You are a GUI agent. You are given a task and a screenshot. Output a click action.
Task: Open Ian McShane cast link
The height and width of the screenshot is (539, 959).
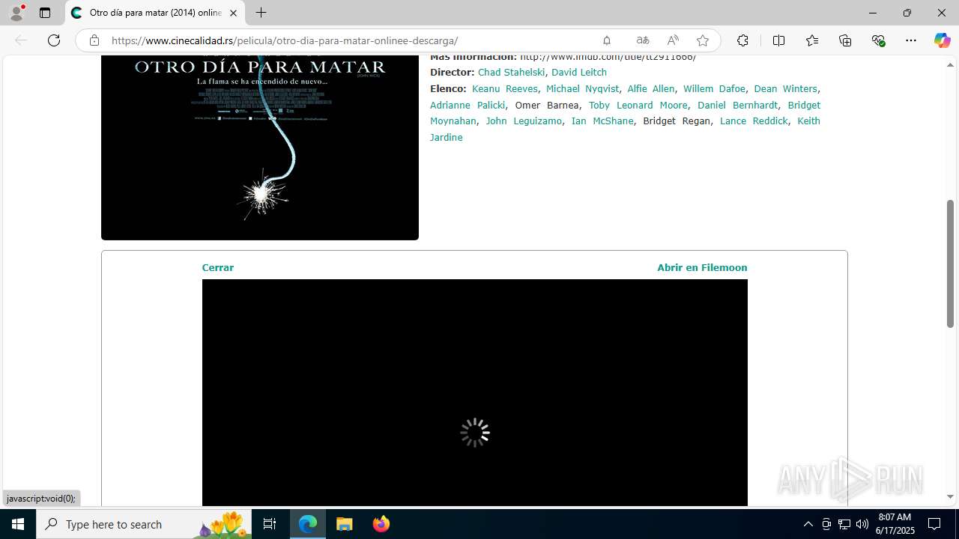(x=602, y=121)
